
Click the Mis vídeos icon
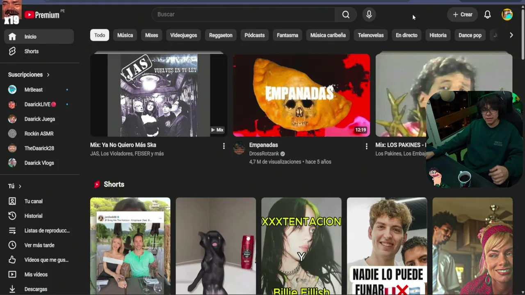[12, 275]
